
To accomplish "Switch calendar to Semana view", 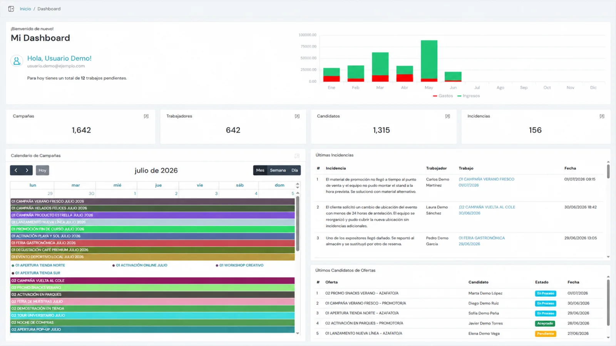I will pyautogui.click(x=278, y=170).
